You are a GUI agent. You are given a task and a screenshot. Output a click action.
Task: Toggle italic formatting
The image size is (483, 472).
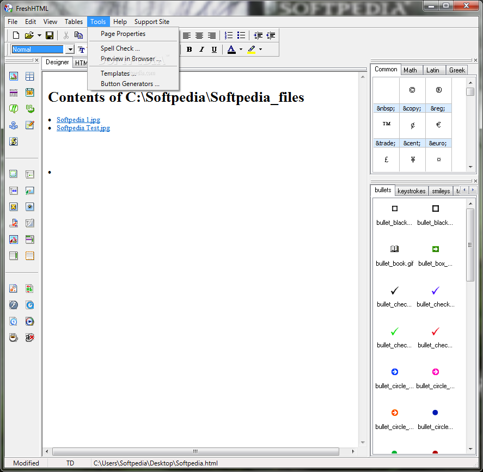tap(202, 49)
